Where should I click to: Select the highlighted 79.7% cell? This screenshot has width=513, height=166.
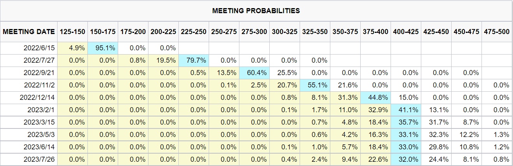(194, 60)
